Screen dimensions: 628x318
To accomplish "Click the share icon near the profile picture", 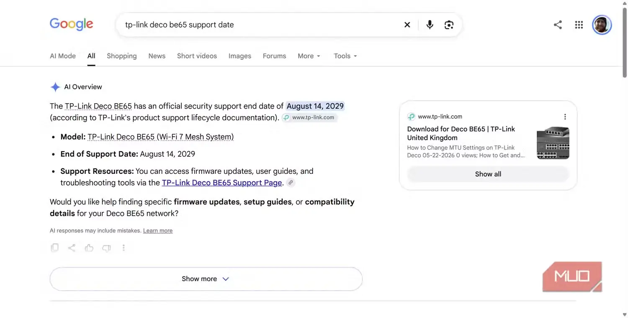I will 558,25.
